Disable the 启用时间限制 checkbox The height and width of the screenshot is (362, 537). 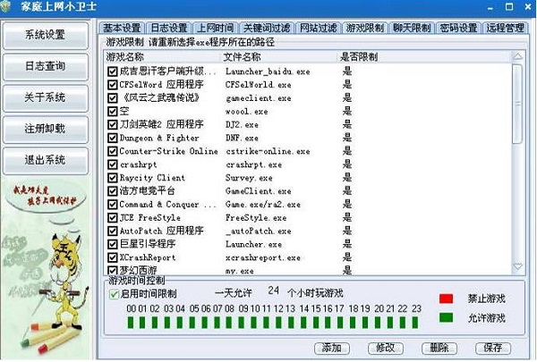(114, 294)
